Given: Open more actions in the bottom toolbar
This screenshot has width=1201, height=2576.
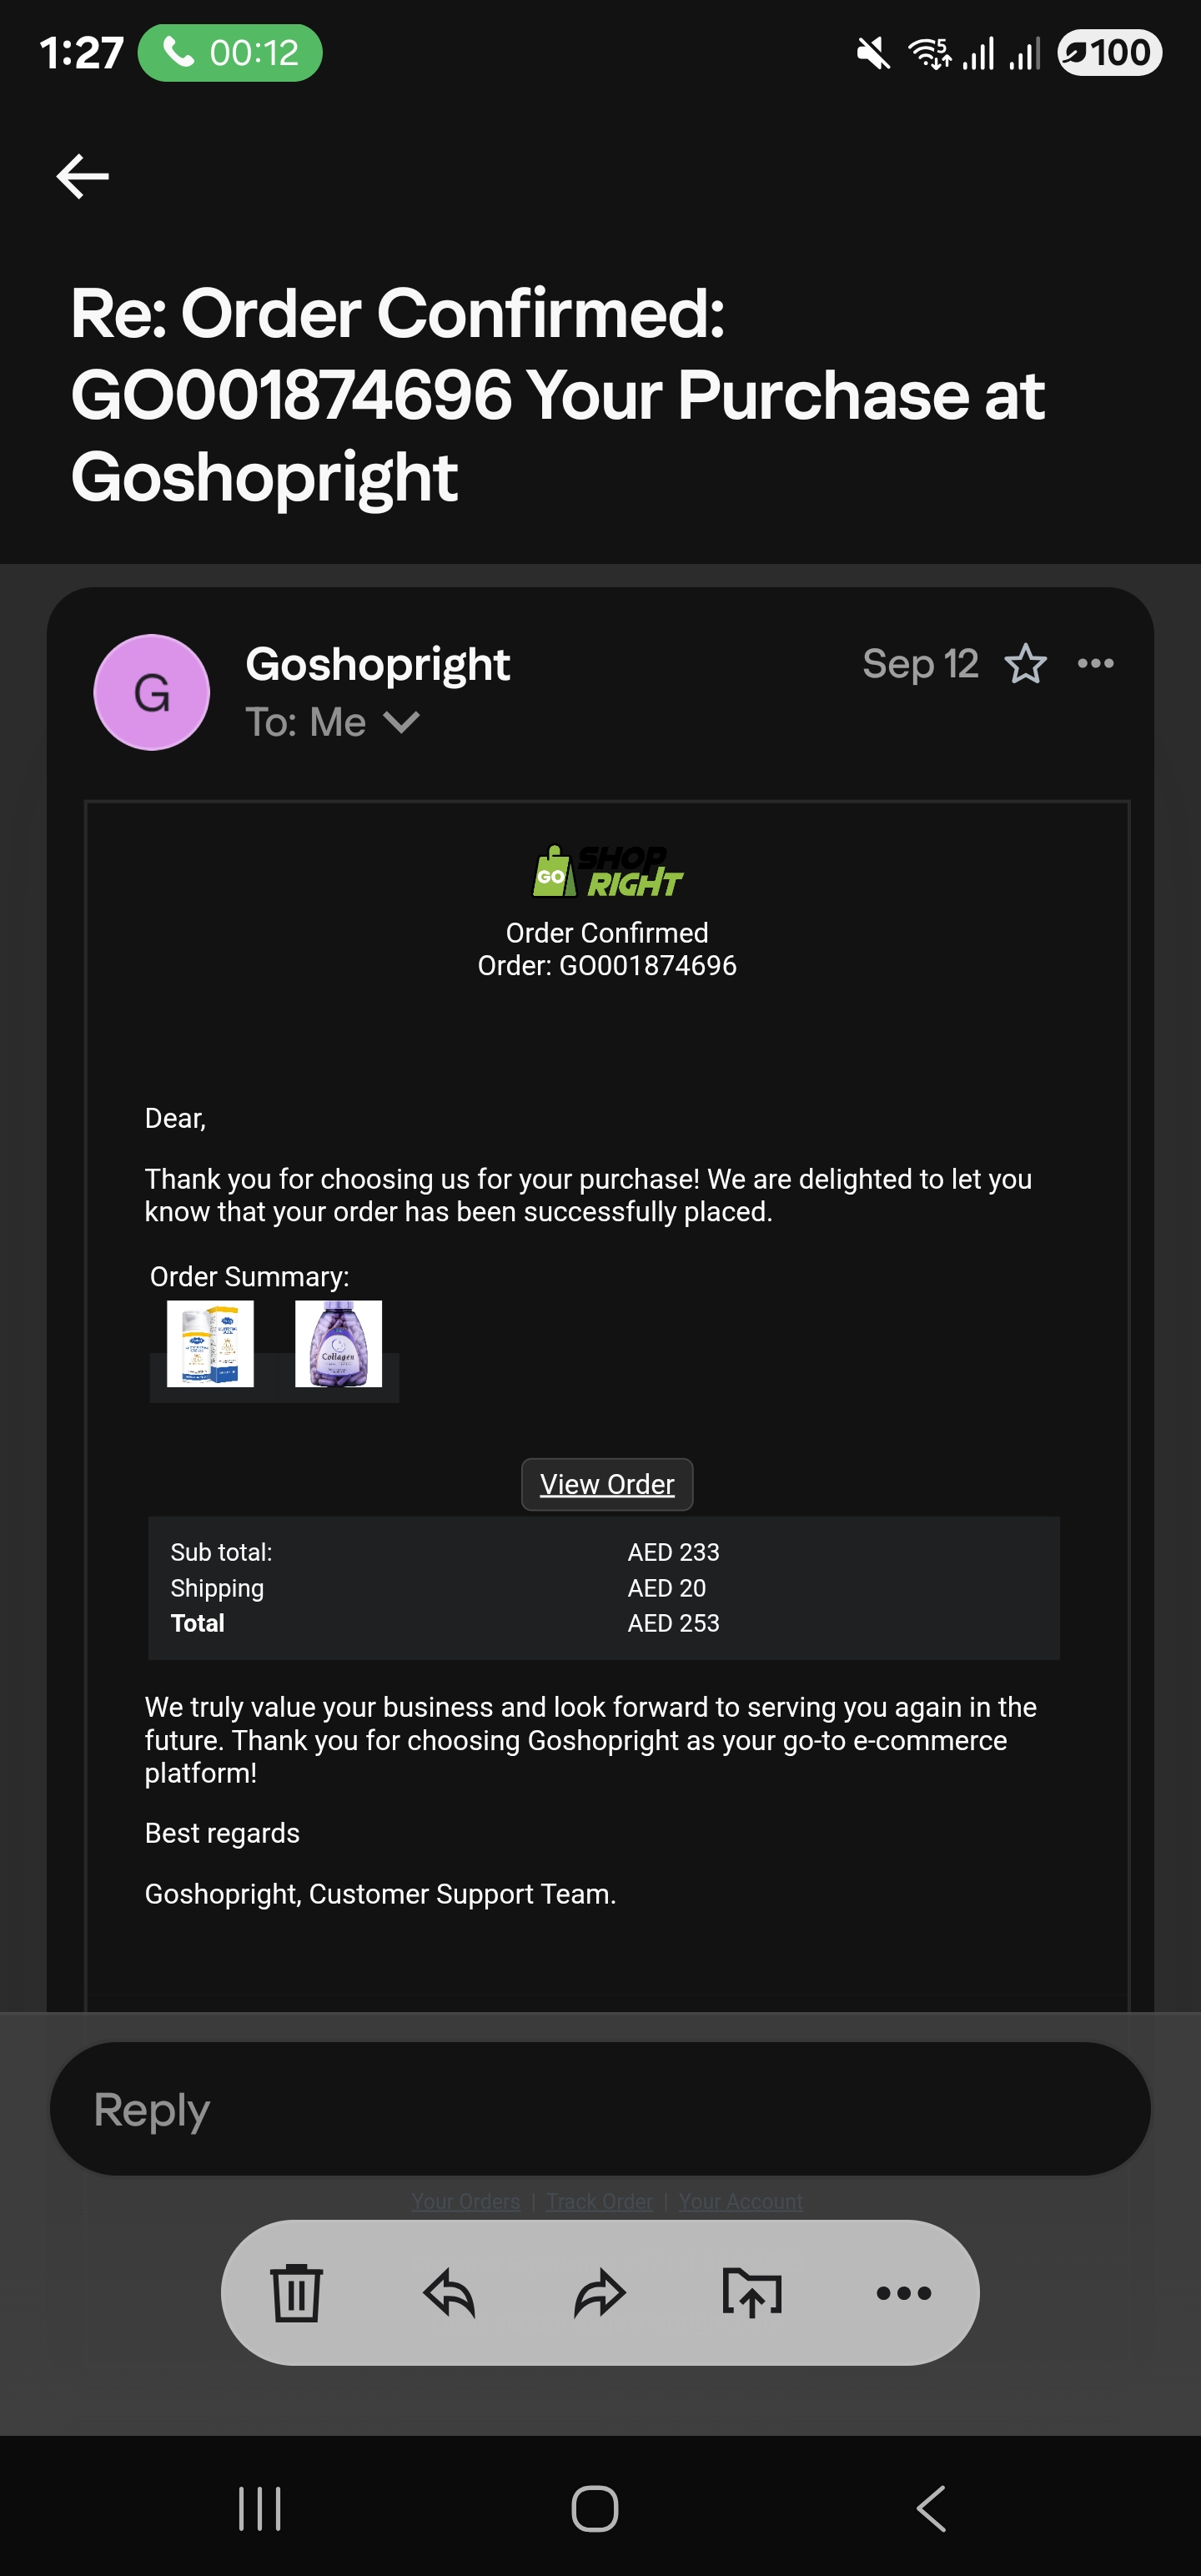Looking at the screenshot, I should [903, 2293].
